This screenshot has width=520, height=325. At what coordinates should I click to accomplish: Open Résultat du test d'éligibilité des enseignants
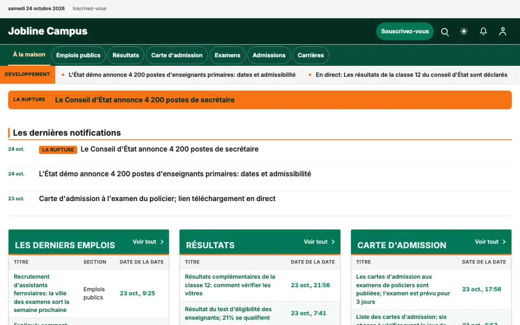228,313
